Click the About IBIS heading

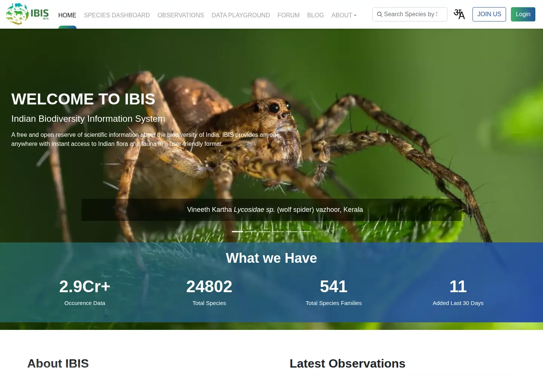[58, 363]
